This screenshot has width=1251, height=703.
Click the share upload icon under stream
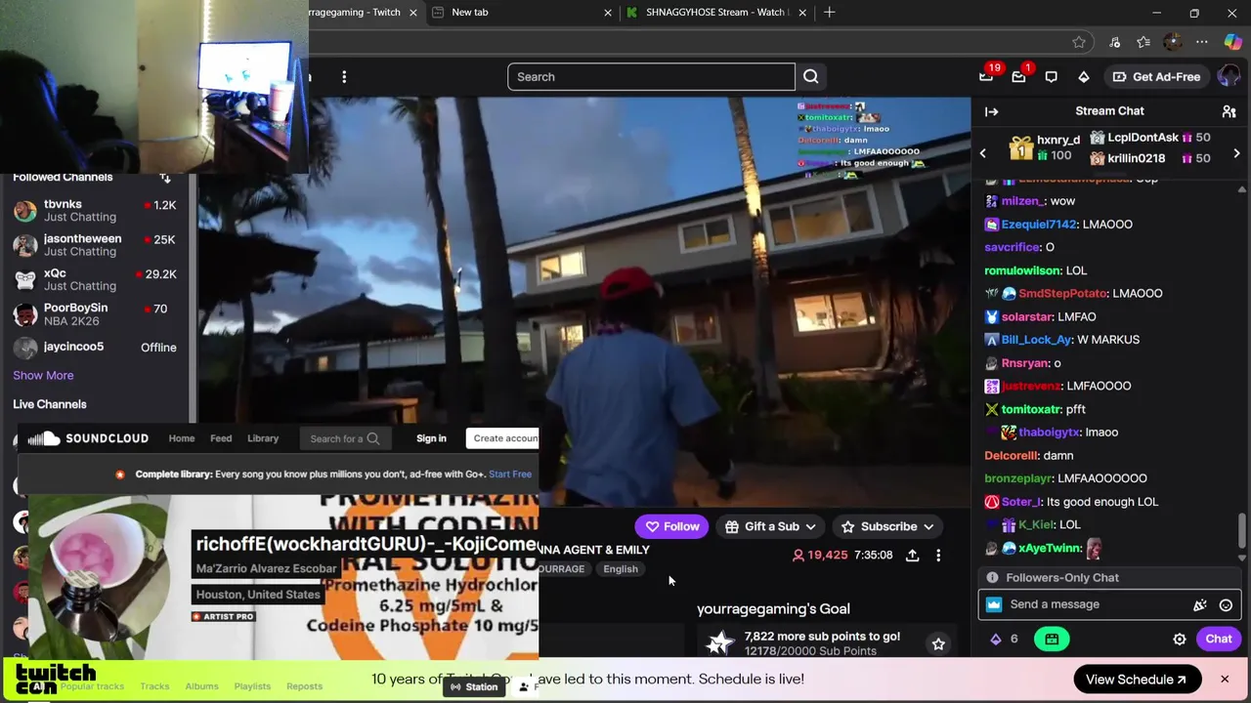912,555
